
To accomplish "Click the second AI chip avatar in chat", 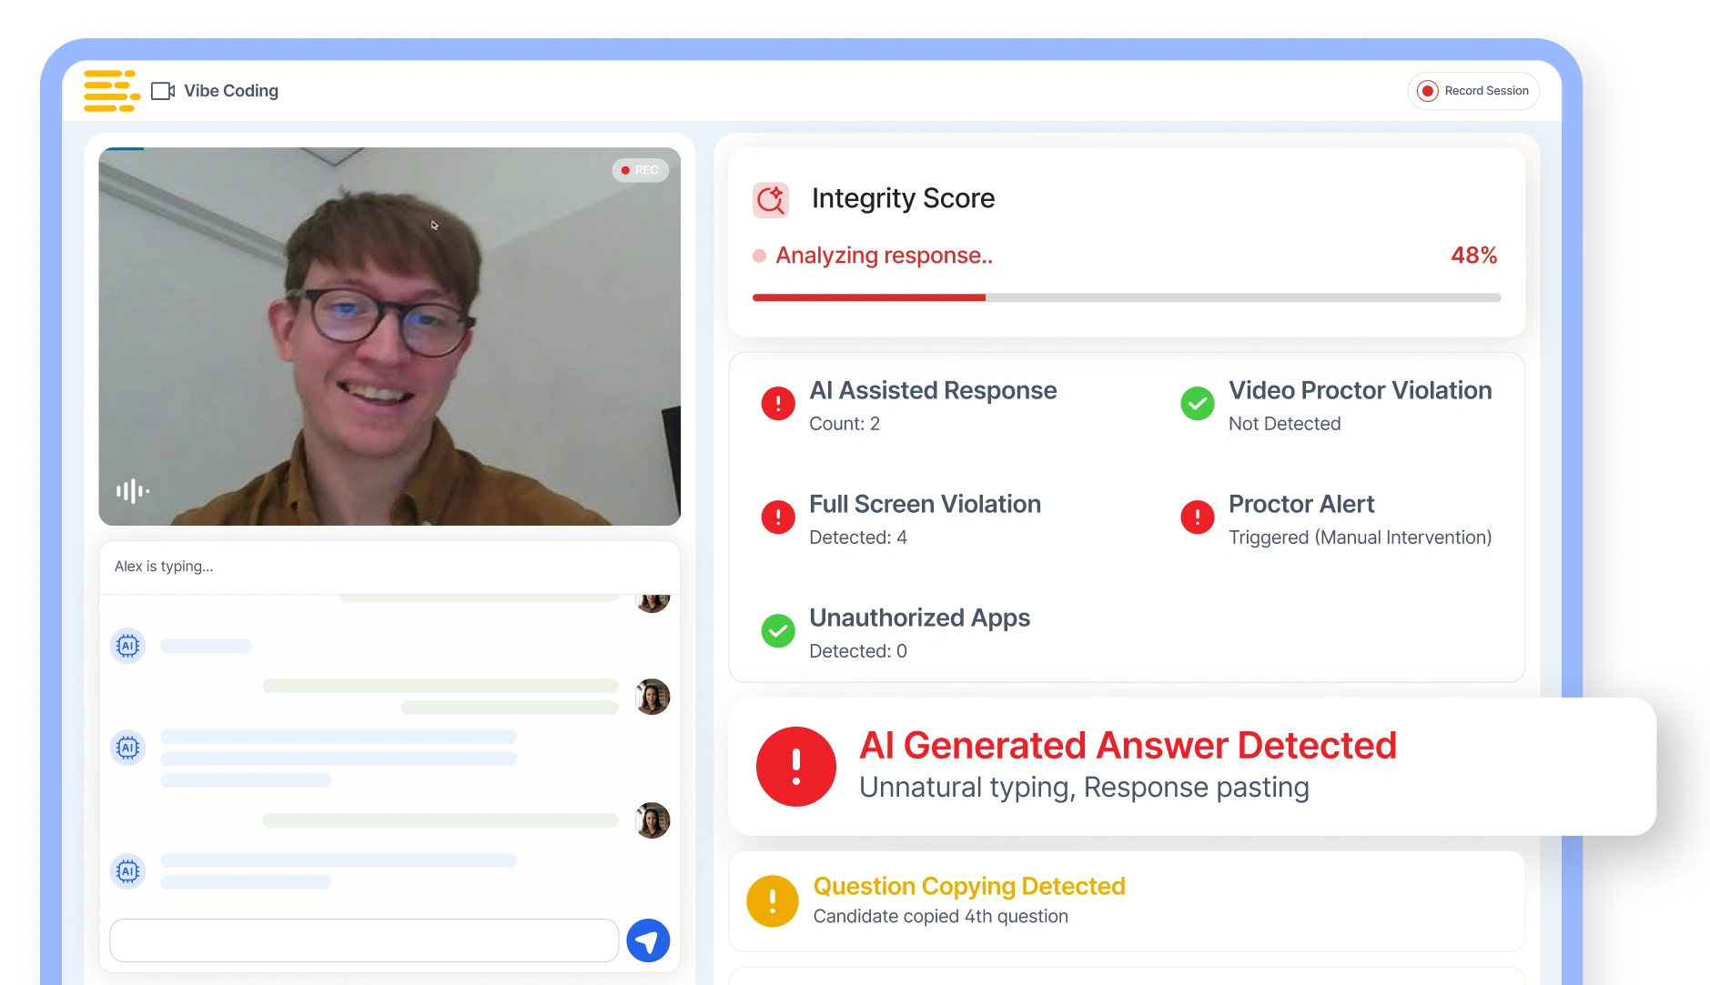I will coord(128,748).
